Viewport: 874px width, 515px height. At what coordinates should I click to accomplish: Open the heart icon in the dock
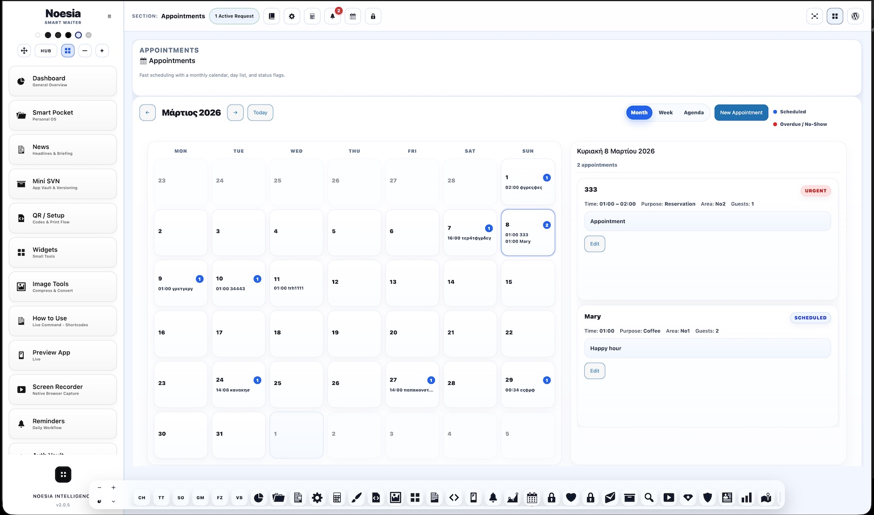pyautogui.click(x=571, y=497)
